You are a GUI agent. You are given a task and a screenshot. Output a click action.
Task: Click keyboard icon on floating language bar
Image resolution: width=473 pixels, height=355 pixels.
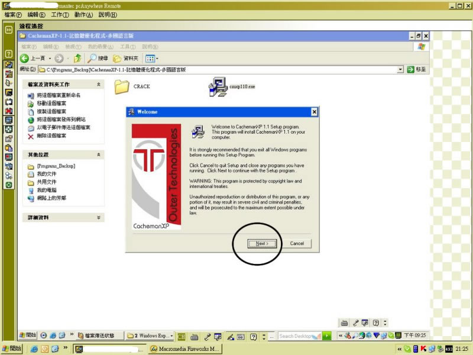click(344, 323)
